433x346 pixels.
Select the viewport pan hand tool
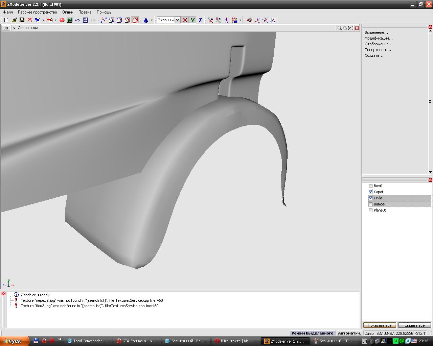click(345, 28)
